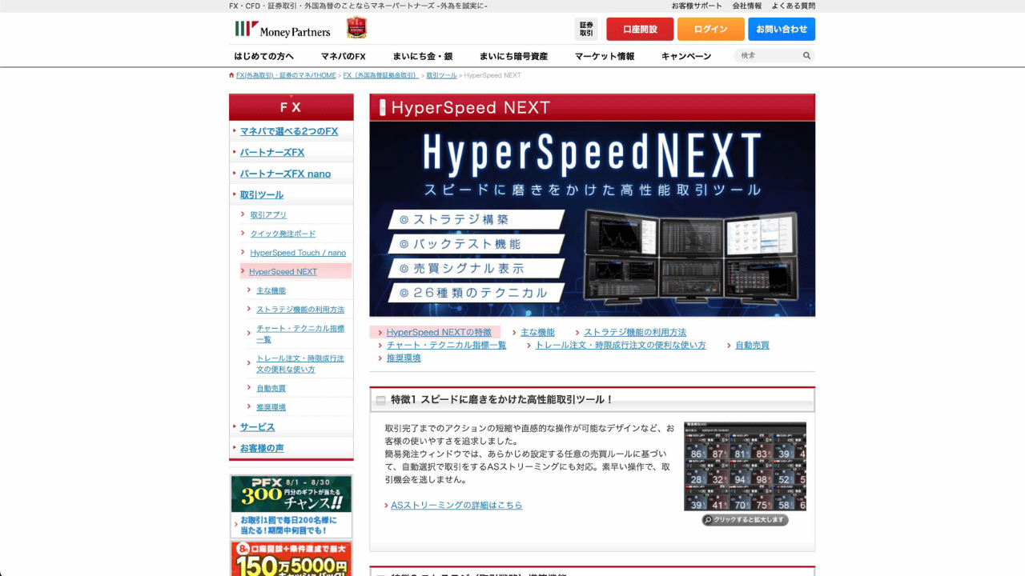Viewport: 1025px width, 576px height.
Task: Select the highlighted HyperSpeed NEXT sidebar item
Action: coord(295,271)
